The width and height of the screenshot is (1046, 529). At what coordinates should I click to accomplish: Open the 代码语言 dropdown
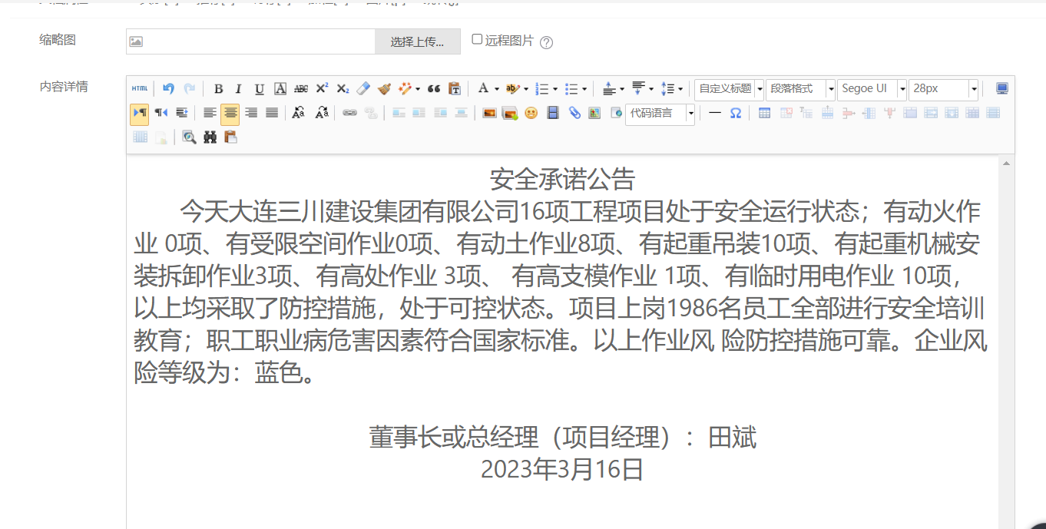[660, 114]
